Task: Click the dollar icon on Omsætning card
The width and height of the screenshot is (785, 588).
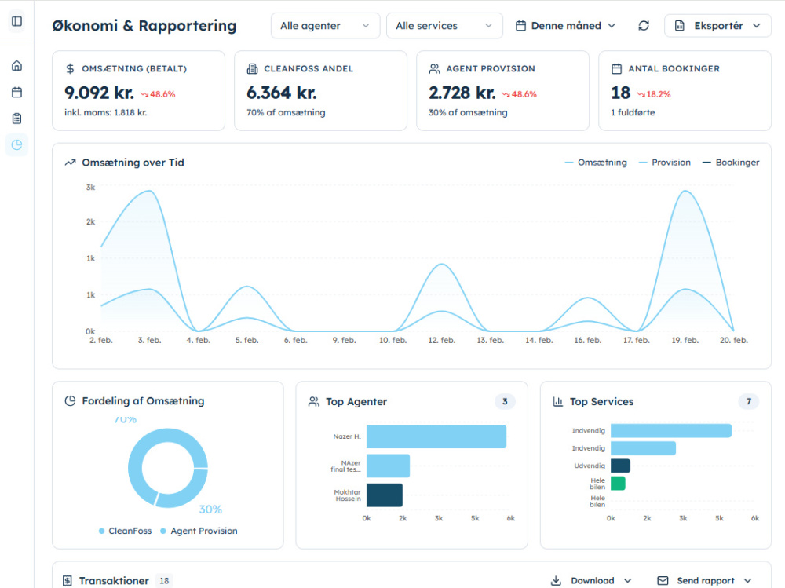Action: (x=70, y=68)
